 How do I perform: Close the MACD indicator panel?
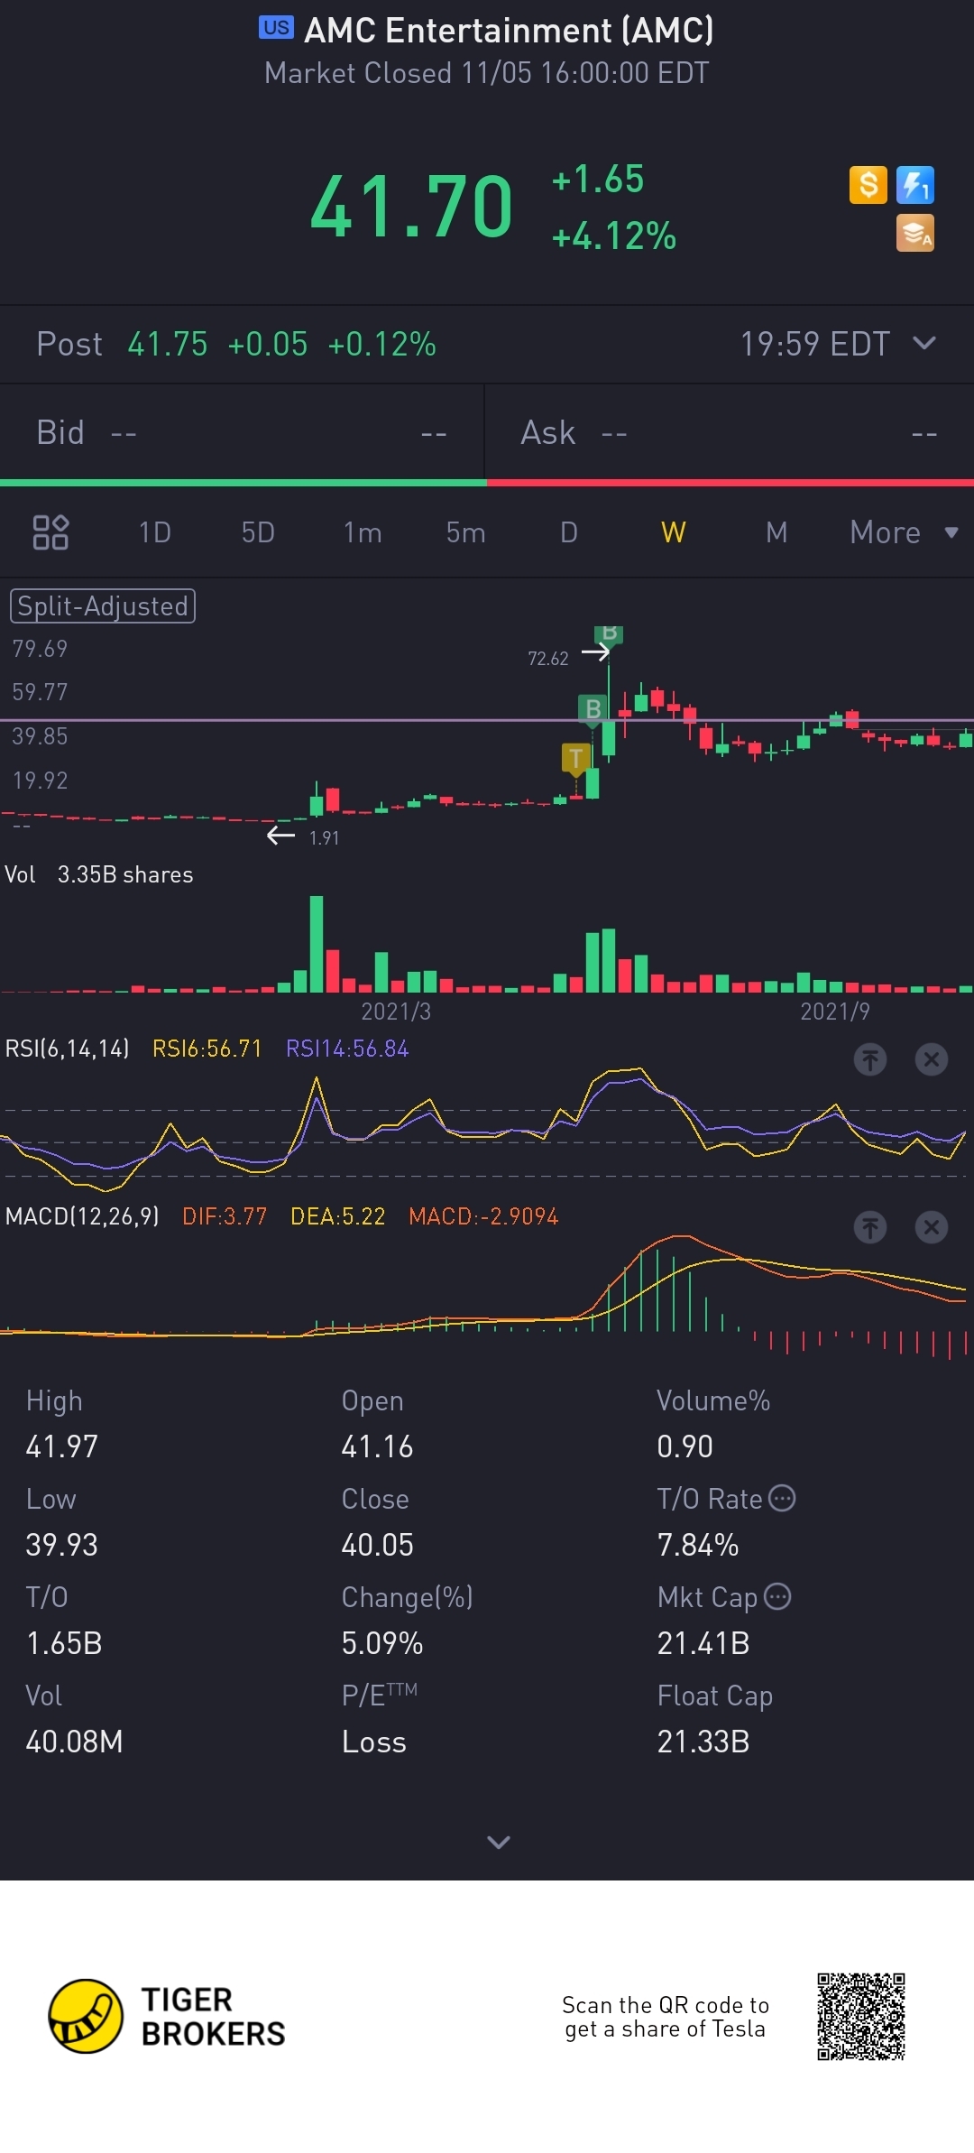pyautogui.click(x=932, y=1227)
